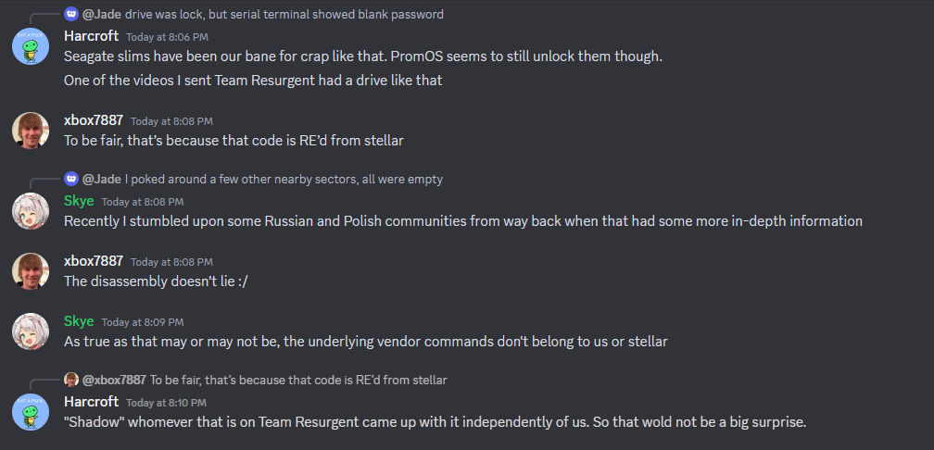Click small xbox7887 avatar in reply preview

(71, 380)
